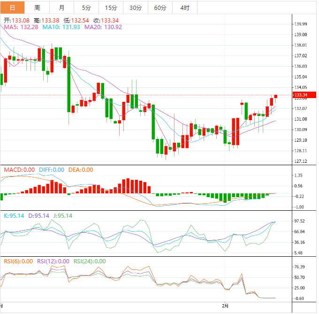The width and height of the screenshot is (319, 314).
Task: Click the latest red candlestick at 133.34
Action: [276, 97]
